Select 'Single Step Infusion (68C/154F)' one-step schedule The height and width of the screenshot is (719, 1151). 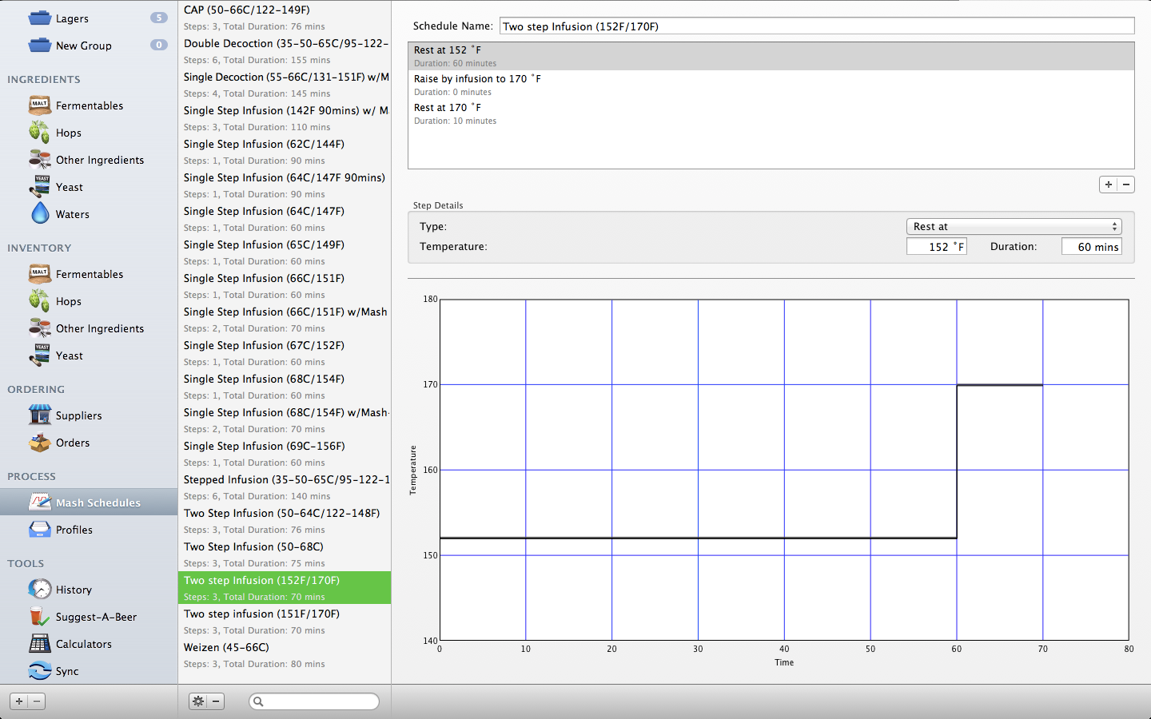click(x=285, y=387)
